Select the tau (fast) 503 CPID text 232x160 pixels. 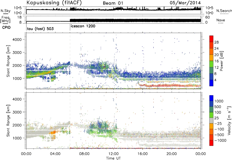tap(40, 29)
